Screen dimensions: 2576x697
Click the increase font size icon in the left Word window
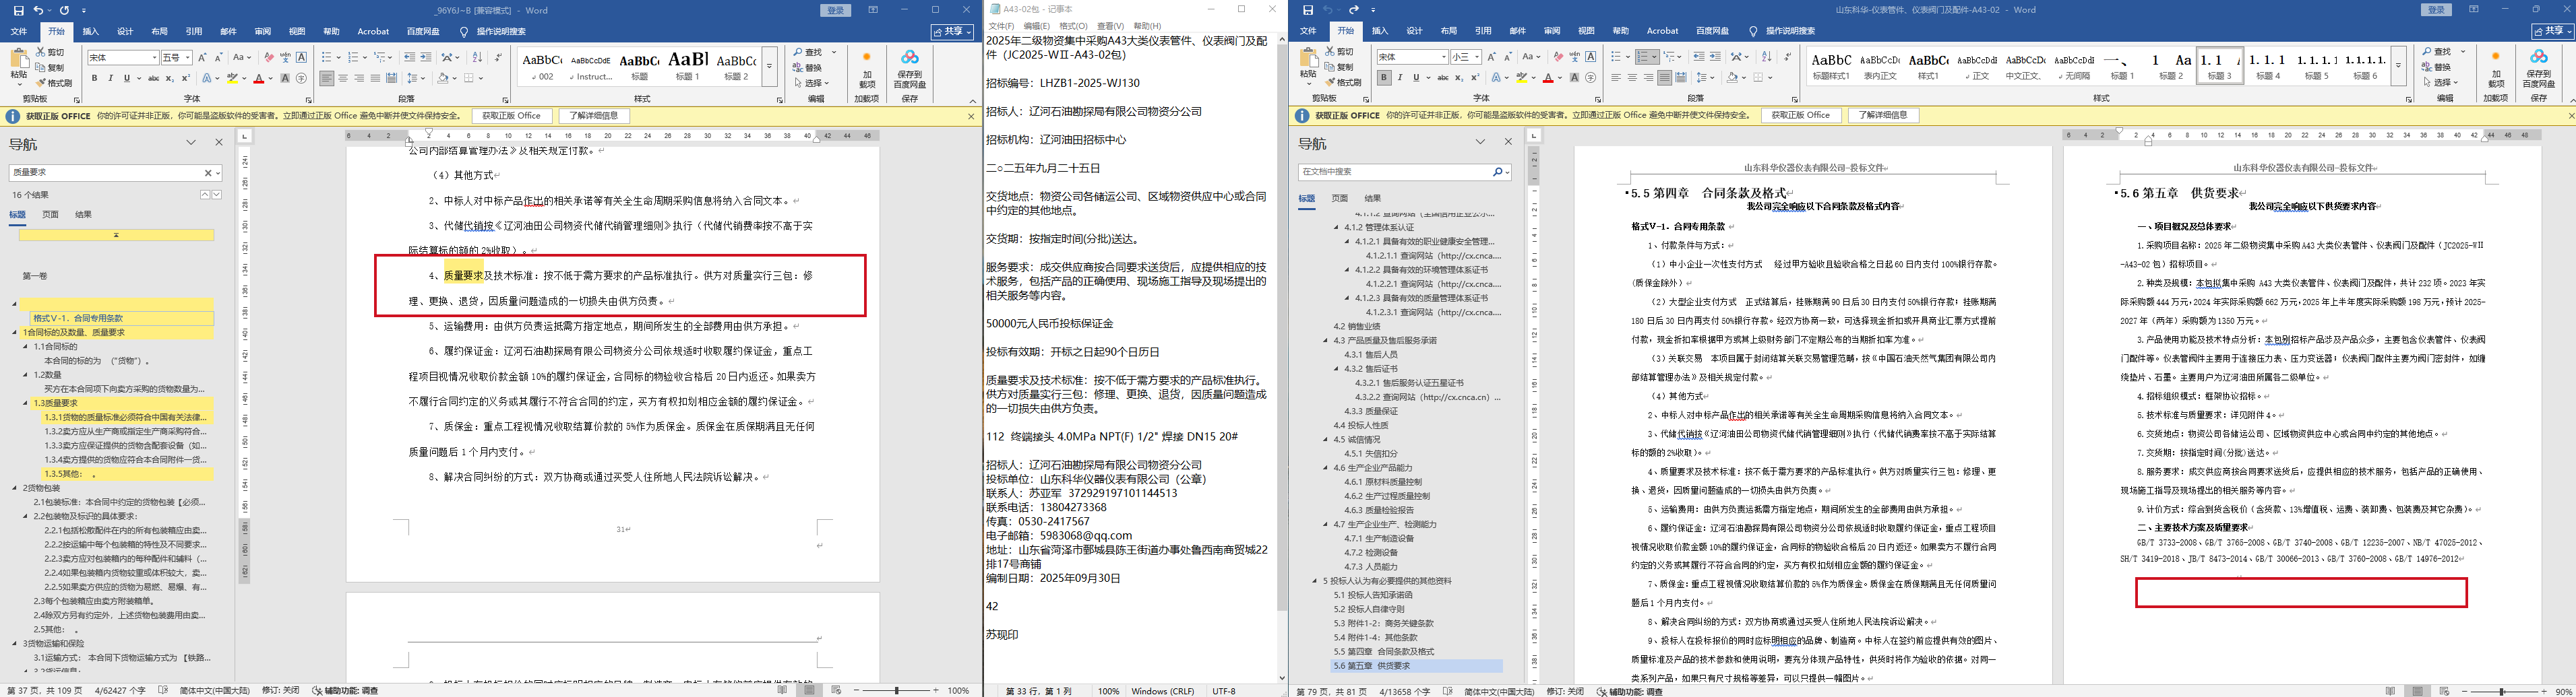pos(202,58)
